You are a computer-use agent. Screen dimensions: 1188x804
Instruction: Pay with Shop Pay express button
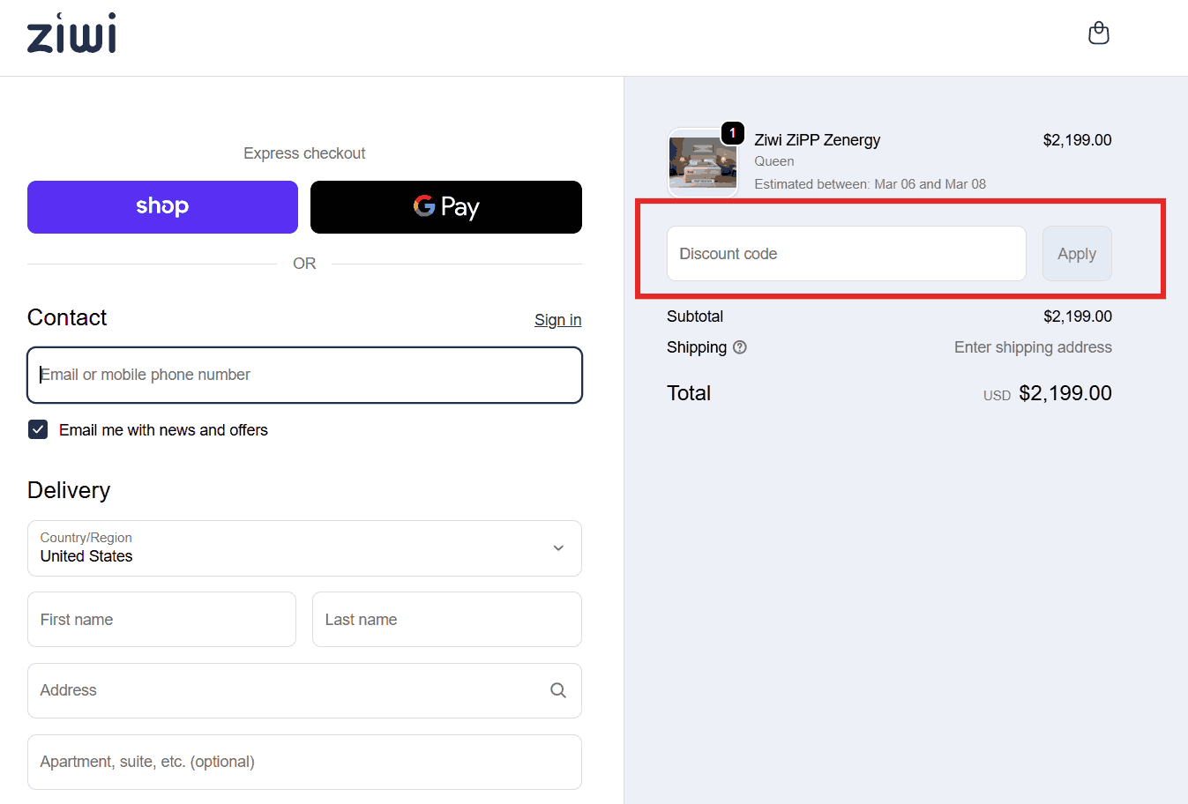(x=162, y=207)
